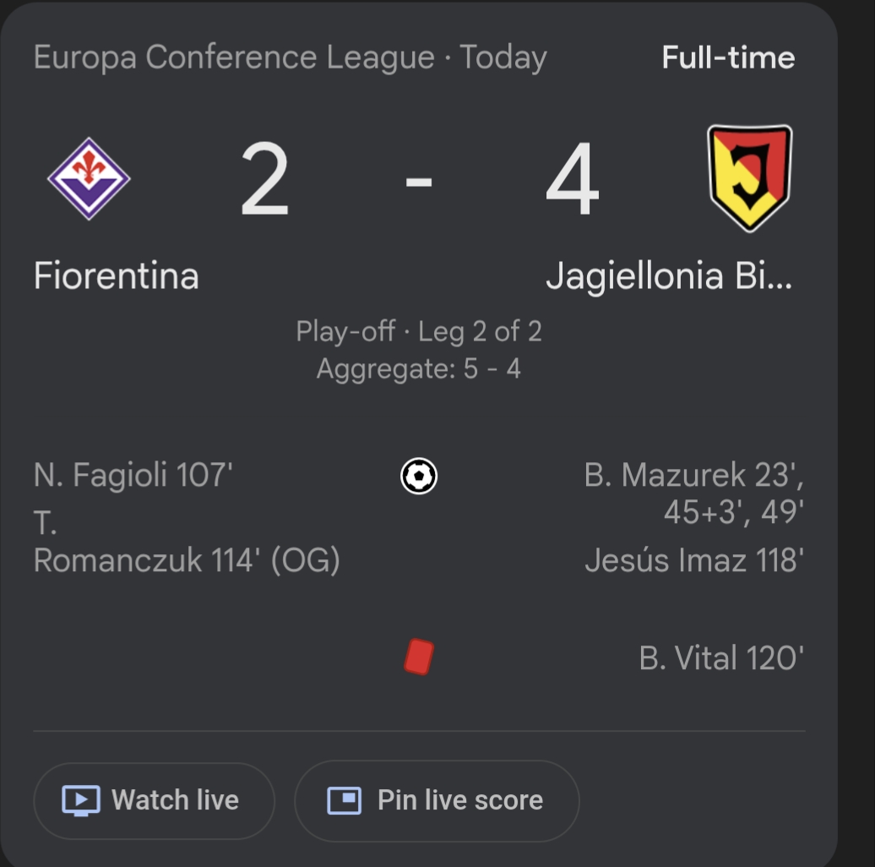Click the Fiorentina club crest
The image size is (875, 867).
pos(89,179)
